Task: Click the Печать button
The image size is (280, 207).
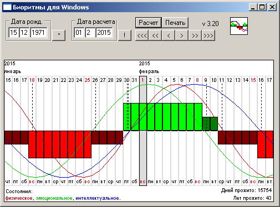Action: 175,23
